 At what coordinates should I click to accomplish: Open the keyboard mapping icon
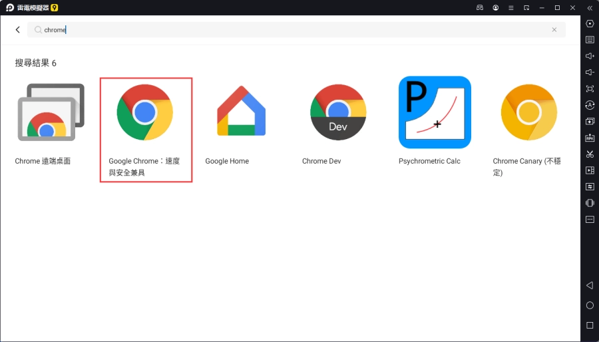pos(590,40)
